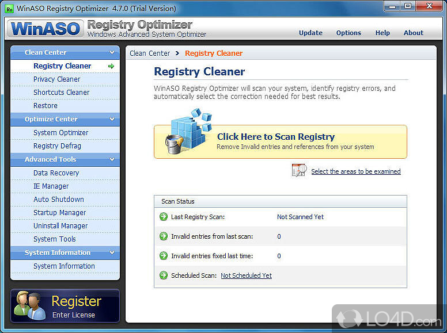Screen dimensions: 447x333
Task: Click green arrow icon beside Invalid entries fixed last time
Action: pyautogui.click(x=164, y=256)
